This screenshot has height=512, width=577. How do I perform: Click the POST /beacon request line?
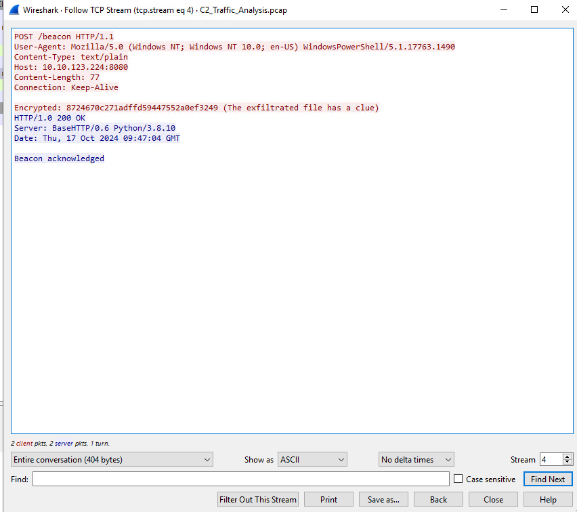coord(64,37)
